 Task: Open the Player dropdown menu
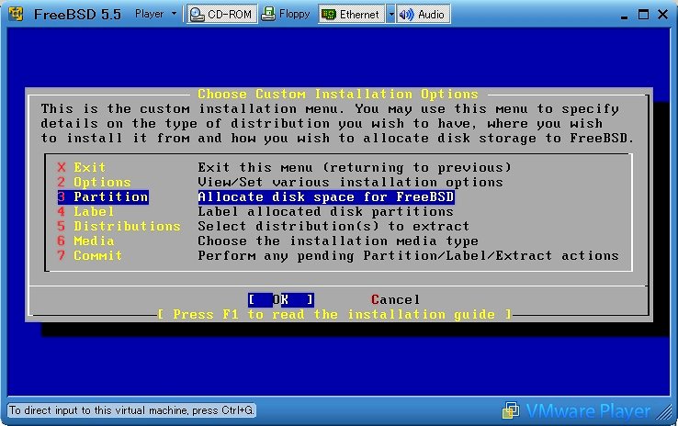tap(155, 15)
